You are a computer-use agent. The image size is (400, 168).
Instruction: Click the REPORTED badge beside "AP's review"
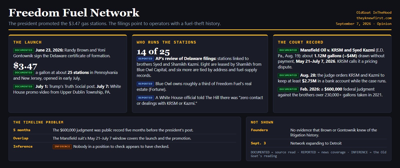click(145, 59)
